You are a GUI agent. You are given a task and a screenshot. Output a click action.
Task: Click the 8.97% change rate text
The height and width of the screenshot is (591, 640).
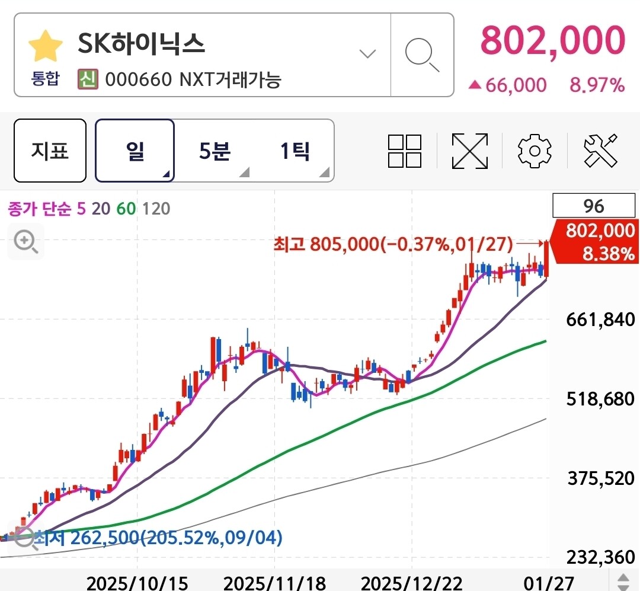tap(597, 85)
